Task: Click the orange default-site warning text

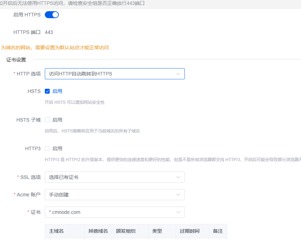Action: (55, 48)
